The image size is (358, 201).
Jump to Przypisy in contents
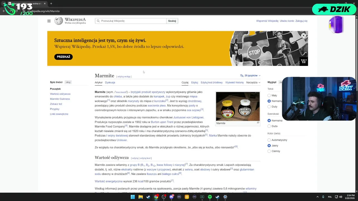[55, 109]
